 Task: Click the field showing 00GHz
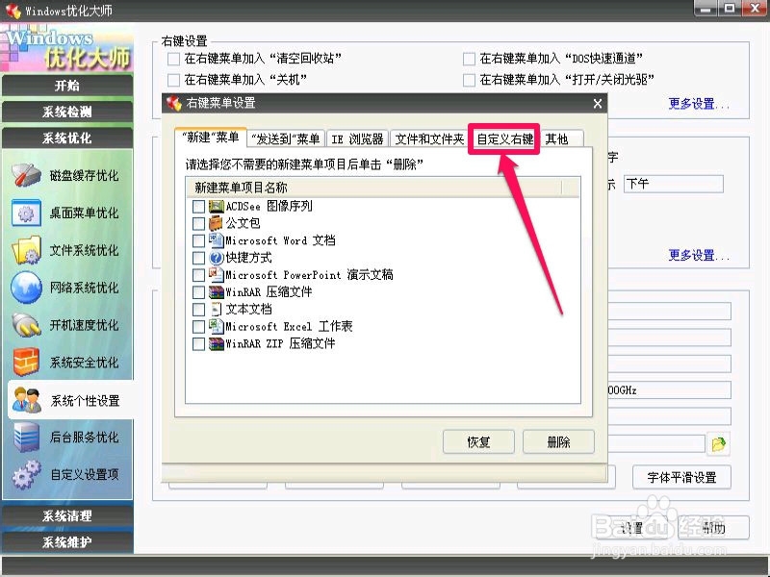669,390
